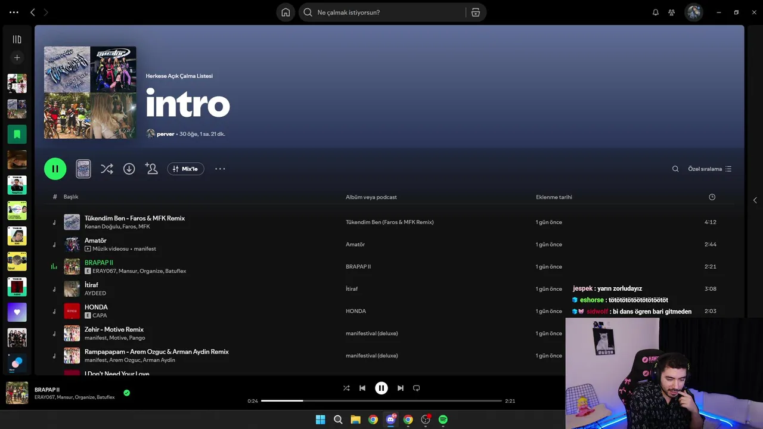The width and height of the screenshot is (763, 429).
Task: Select Tükendim Ben - Faros & MFK Remix track
Action: pyautogui.click(x=135, y=218)
